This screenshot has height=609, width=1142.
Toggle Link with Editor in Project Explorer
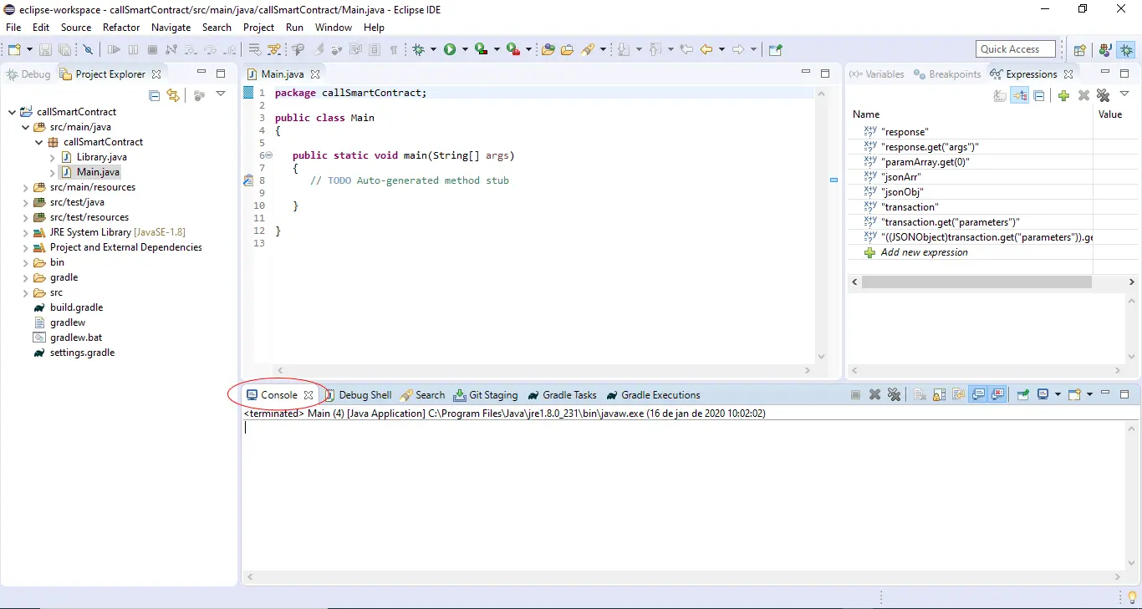[173, 95]
